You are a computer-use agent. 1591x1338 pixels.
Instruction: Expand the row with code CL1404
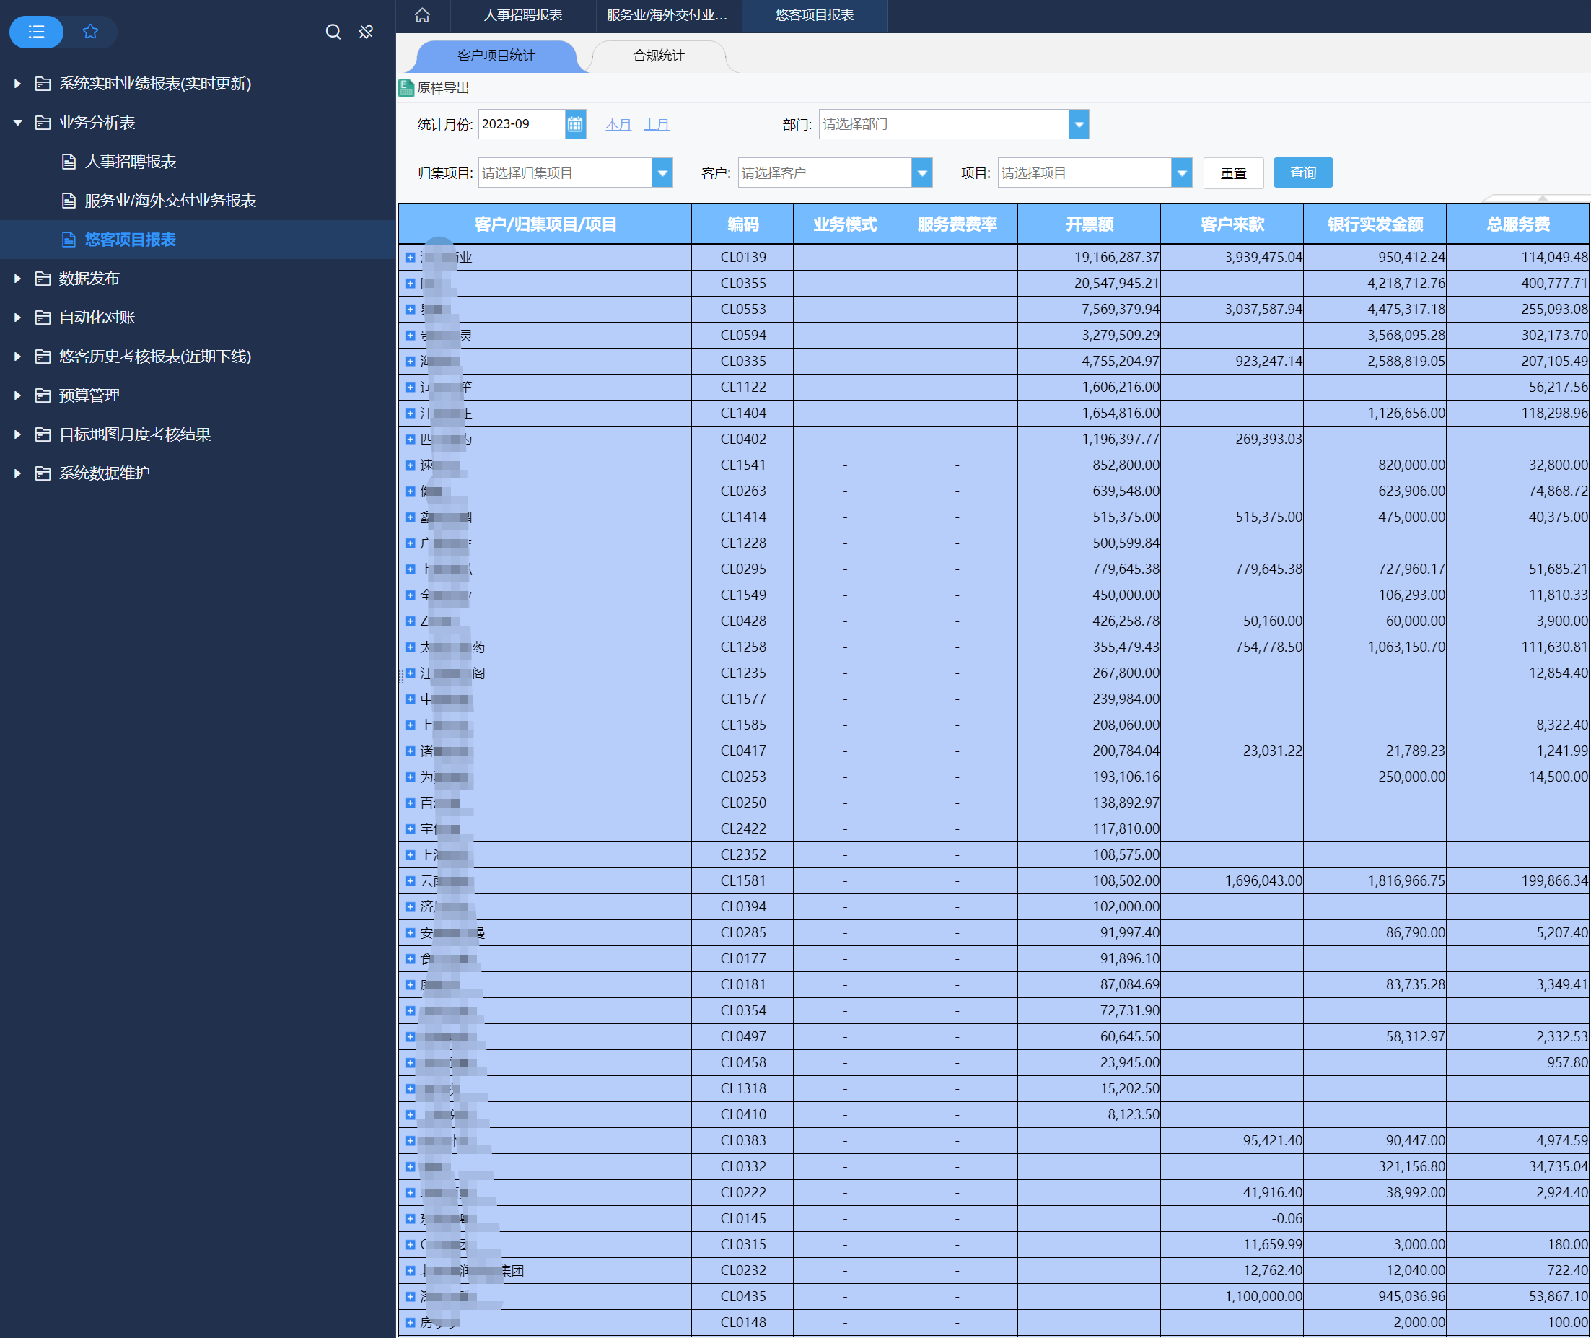point(411,414)
